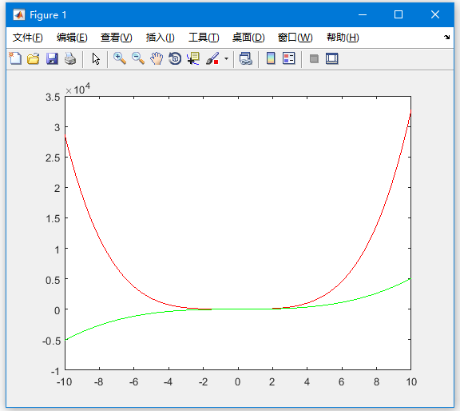Turn on the Data Cursor tool
This screenshot has width=460, height=411.
[193, 58]
